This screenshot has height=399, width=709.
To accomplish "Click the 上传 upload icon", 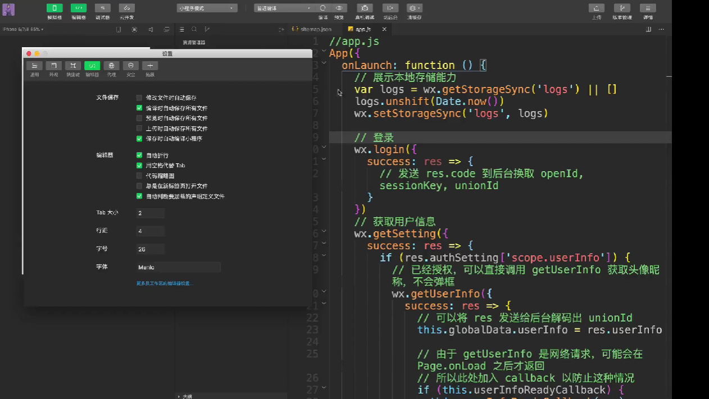I will [597, 8].
